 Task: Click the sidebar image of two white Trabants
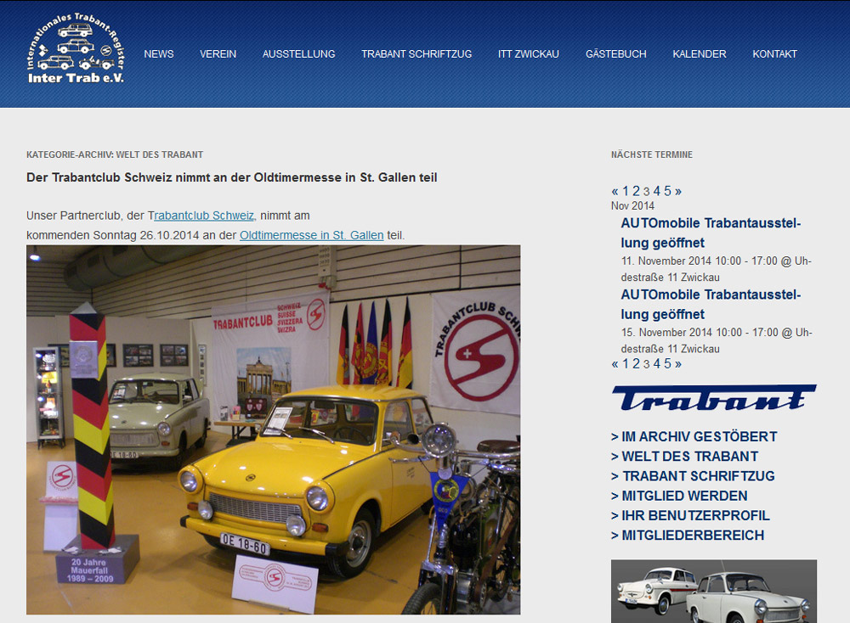(714, 591)
